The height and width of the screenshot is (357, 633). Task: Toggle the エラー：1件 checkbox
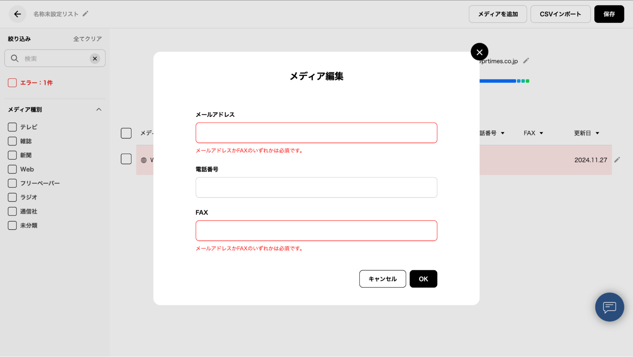pyautogui.click(x=12, y=83)
